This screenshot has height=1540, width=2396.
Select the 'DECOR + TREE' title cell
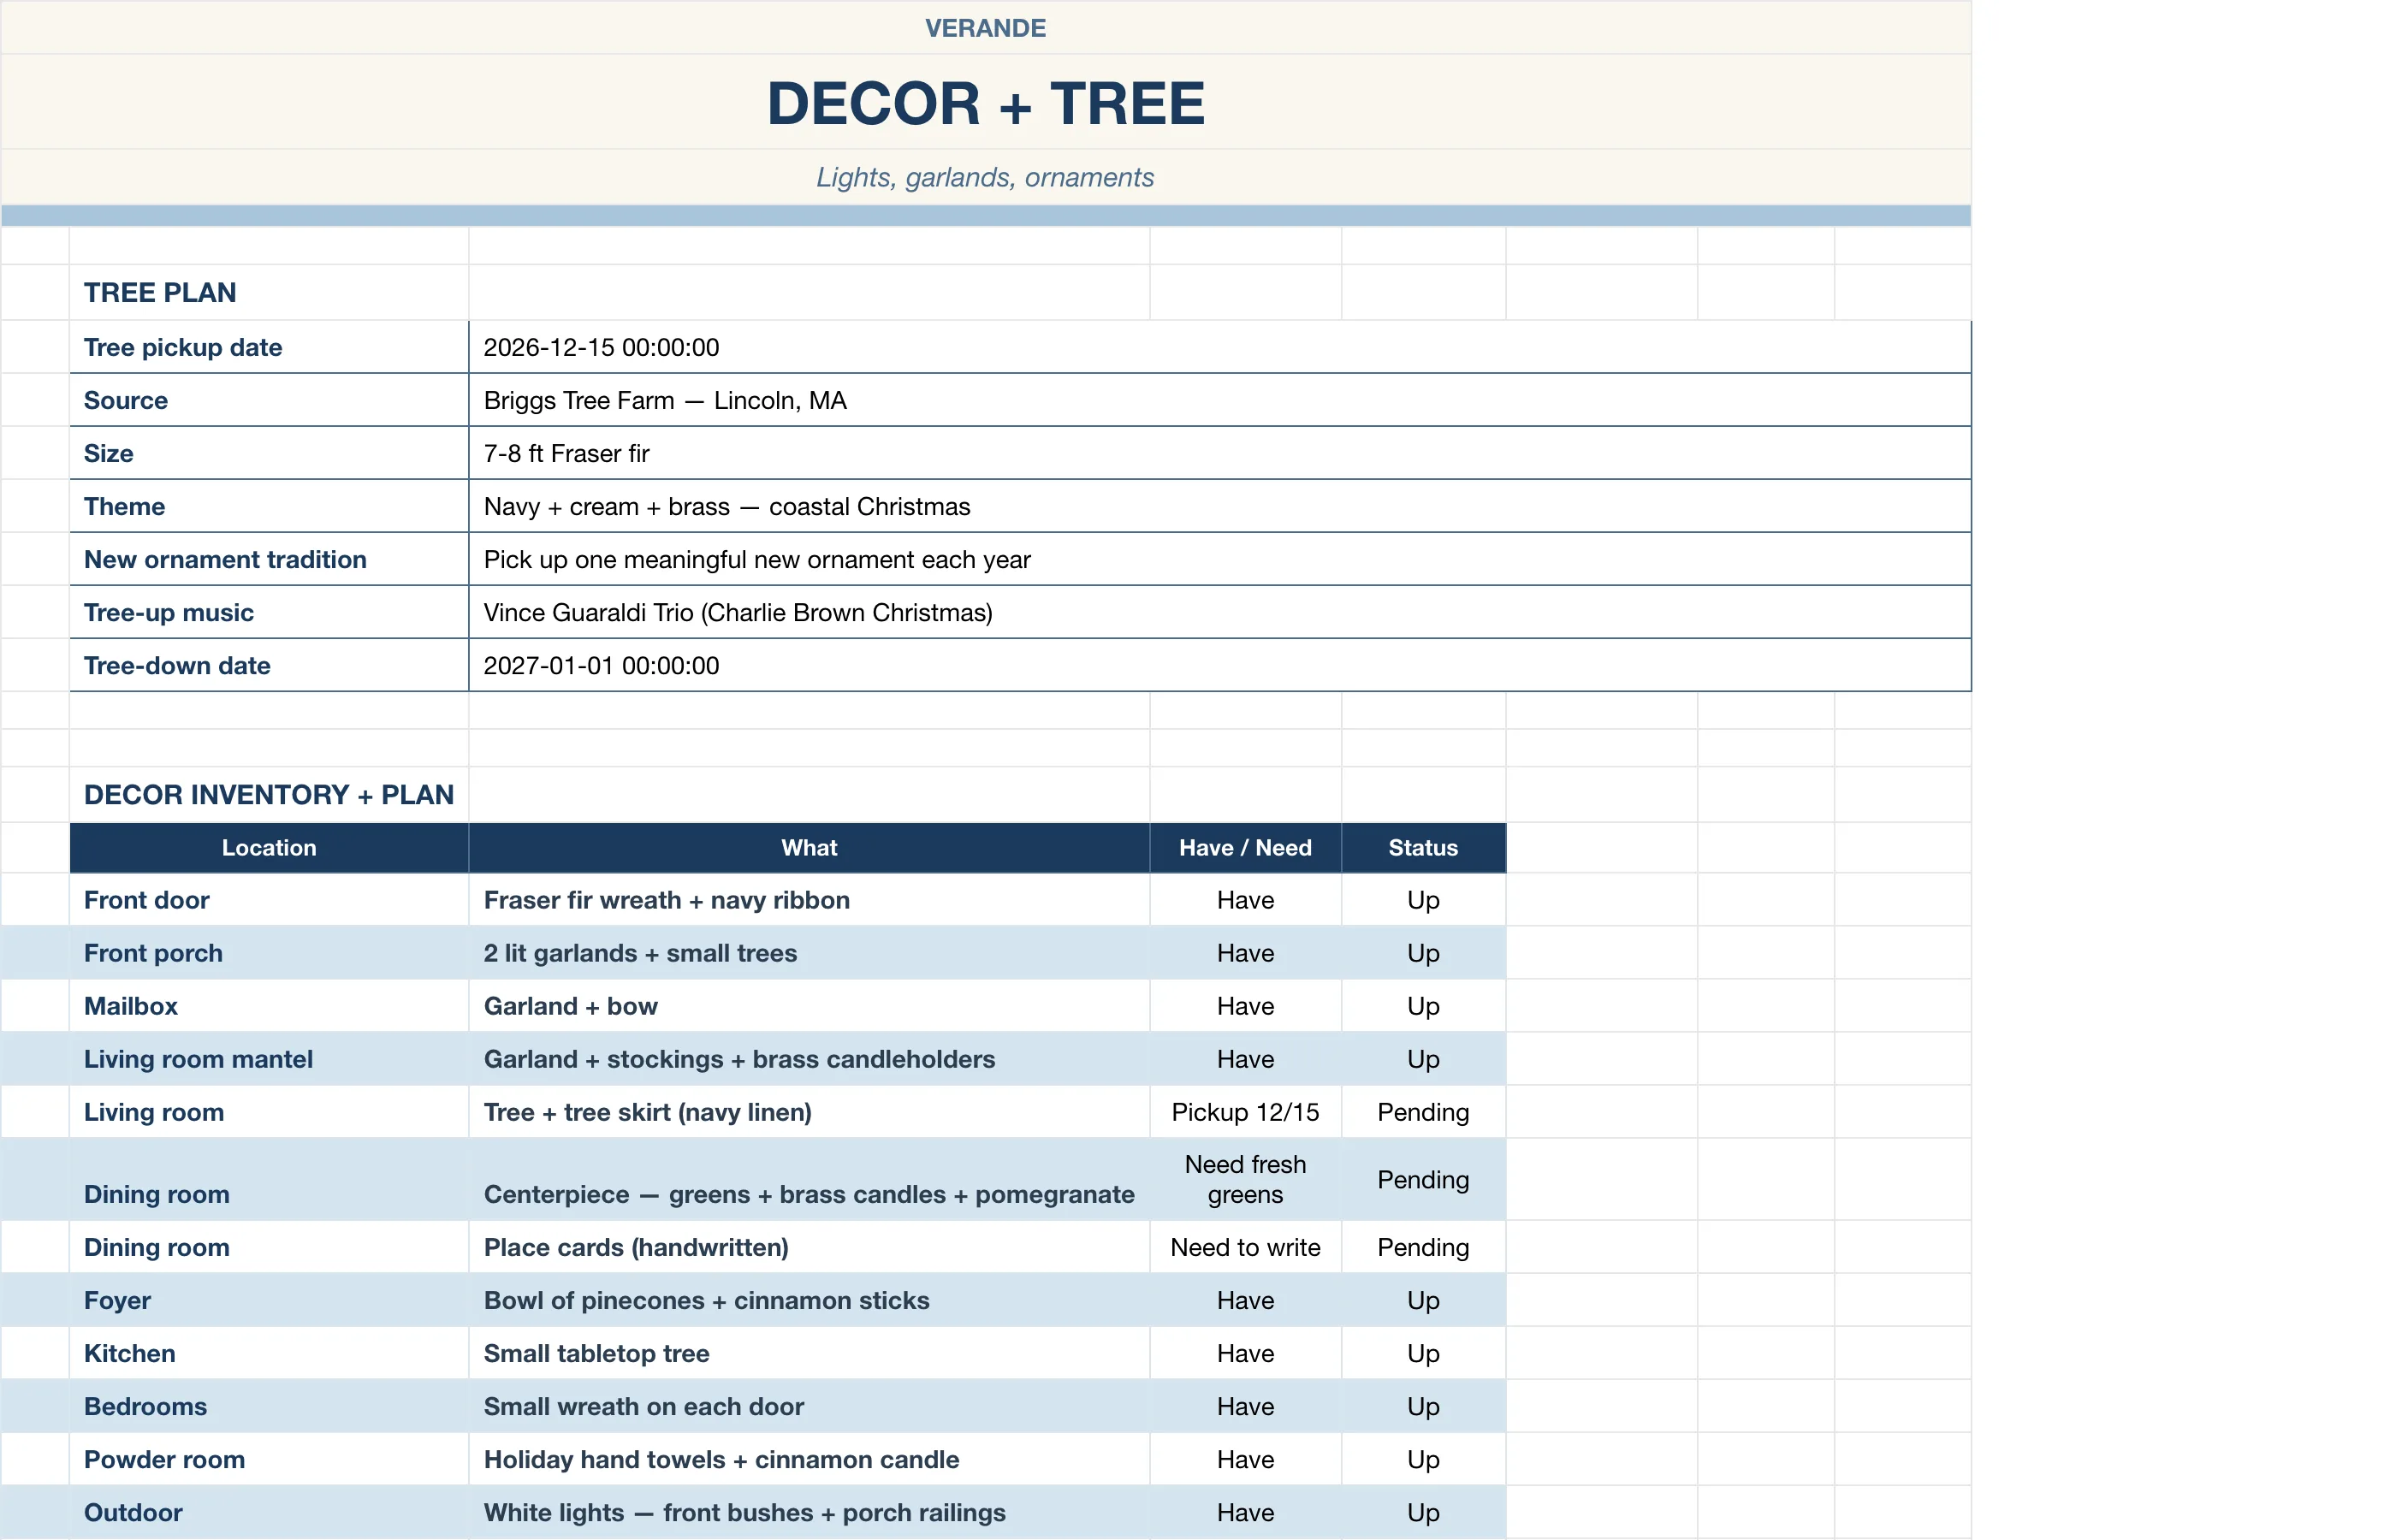[x=985, y=102]
